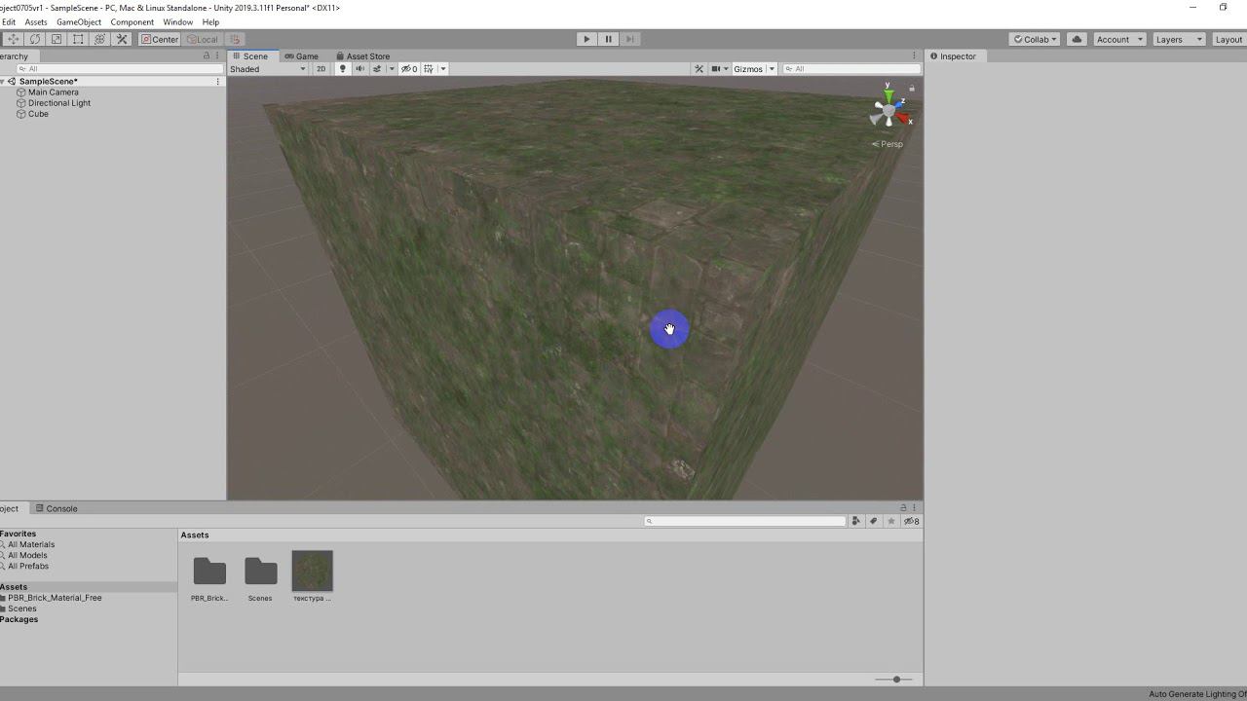Switch to the Console tab
1247x701 pixels.
click(57, 508)
